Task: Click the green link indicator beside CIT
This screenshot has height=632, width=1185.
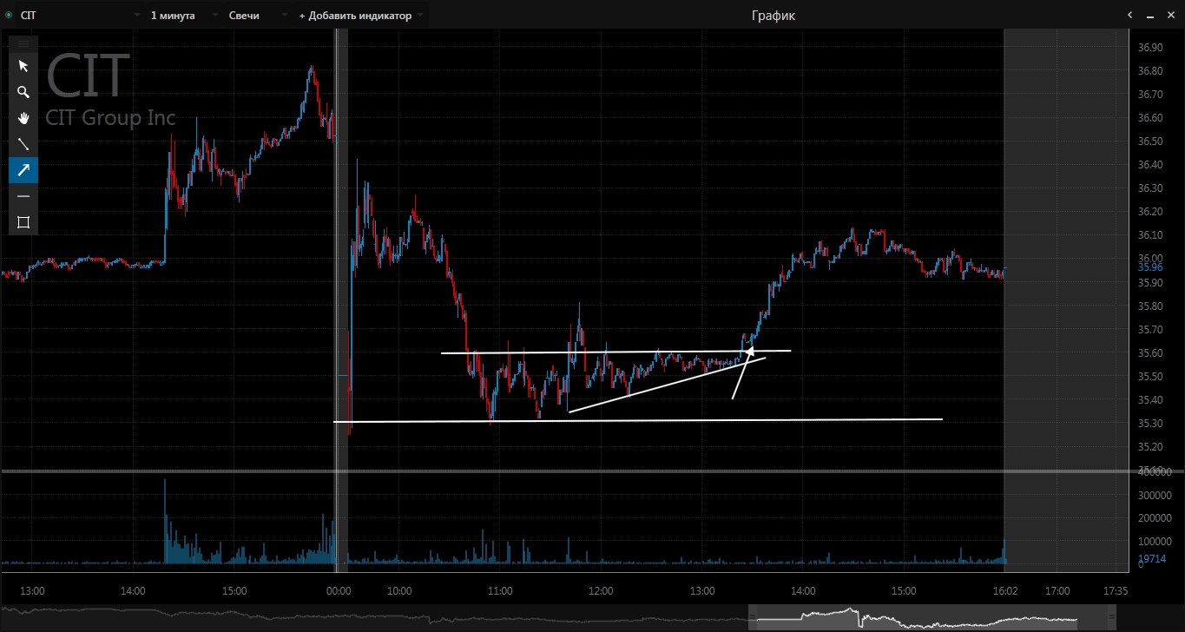Action: 8,16
